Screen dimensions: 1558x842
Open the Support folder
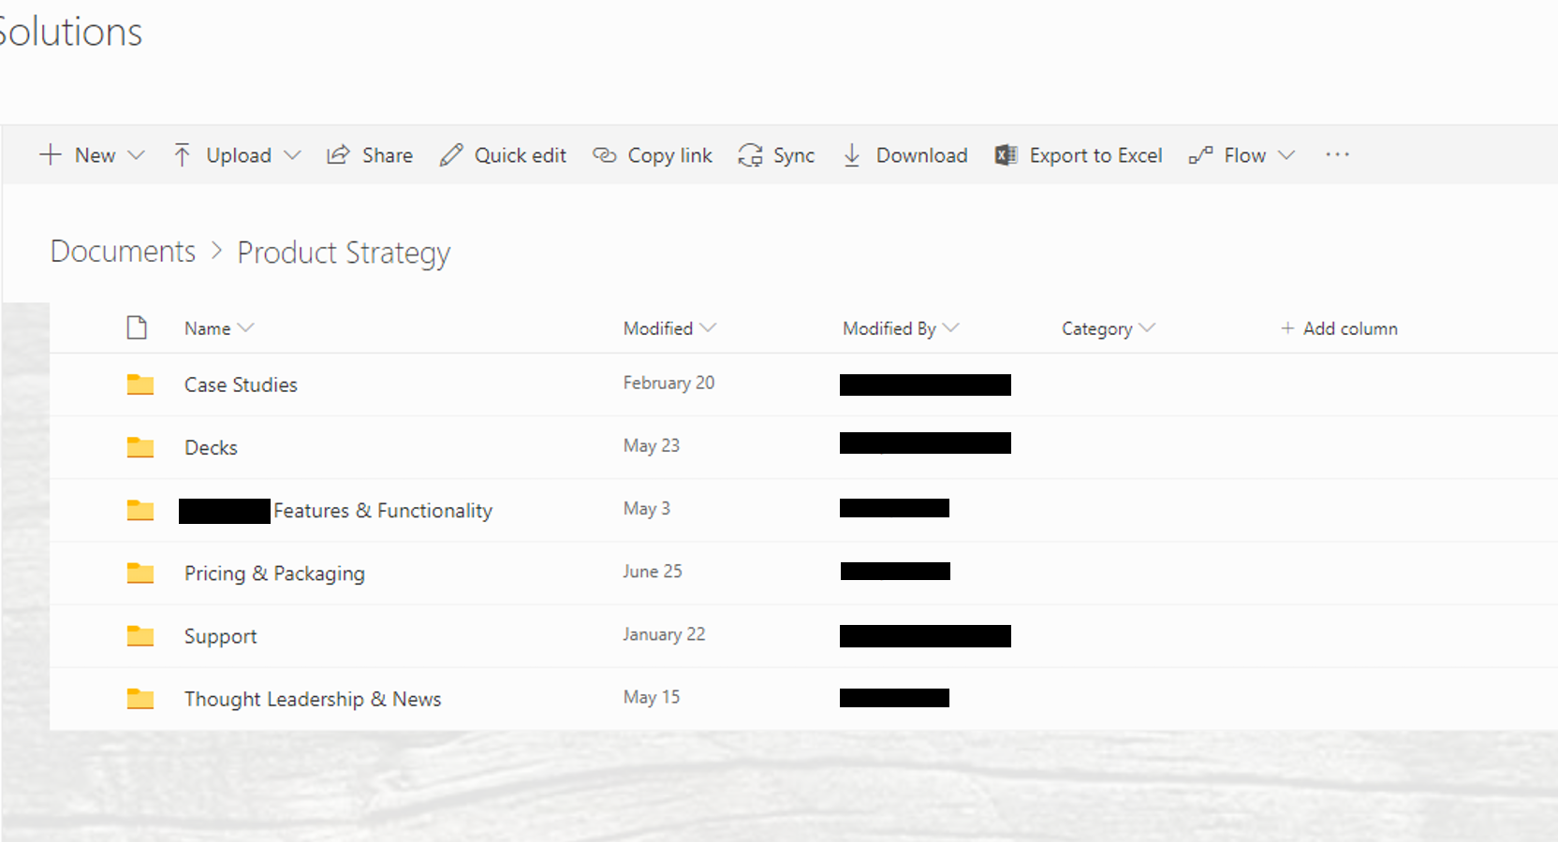(220, 636)
